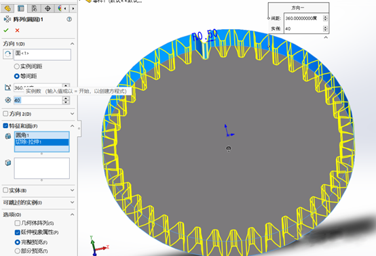Increase the instance count in the panel
Screen dimensions: 376x256
pyautogui.click(x=66, y=98)
